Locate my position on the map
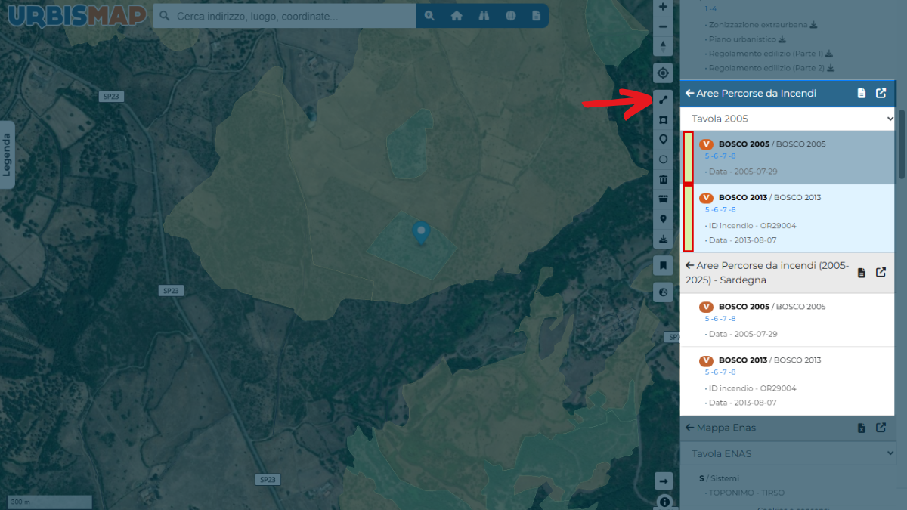907x510 pixels. [x=663, y=73]
